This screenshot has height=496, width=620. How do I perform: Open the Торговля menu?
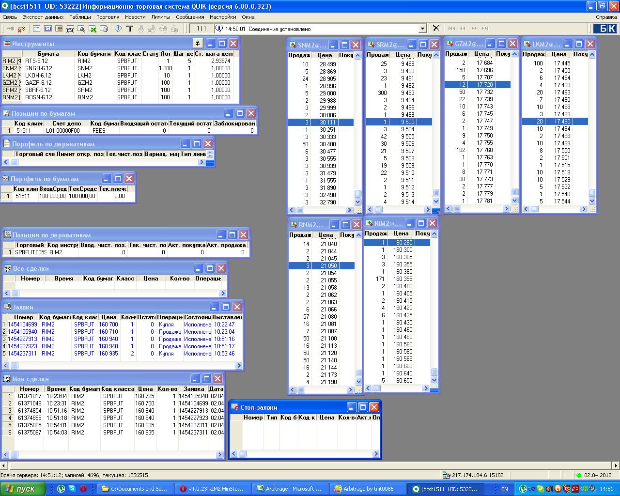pos(108,17)
